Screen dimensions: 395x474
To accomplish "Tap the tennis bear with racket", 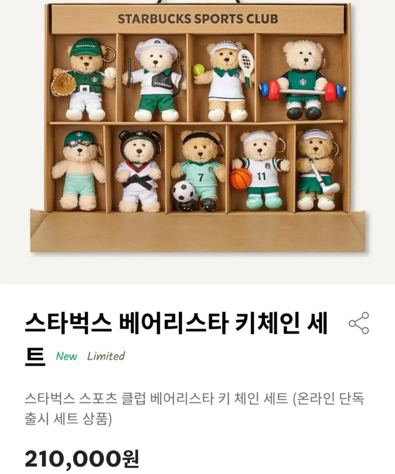I will click(224, 81).
